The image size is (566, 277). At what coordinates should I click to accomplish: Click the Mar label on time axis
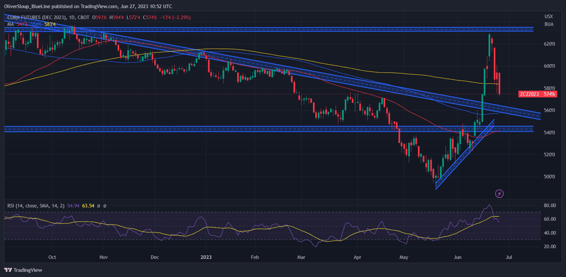click(300, 257)
